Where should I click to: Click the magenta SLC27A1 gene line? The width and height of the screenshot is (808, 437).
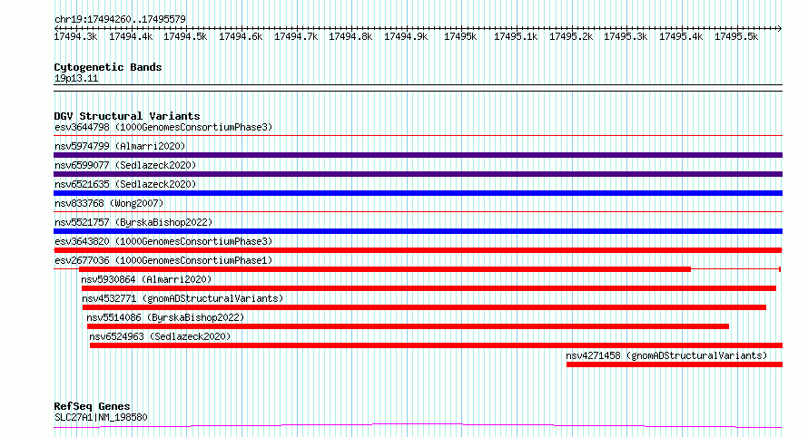(418, 426)
